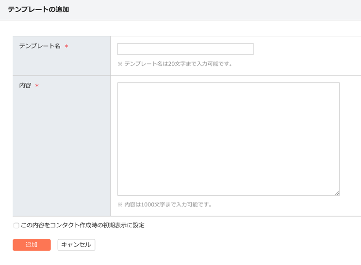Select the テンプレート名 field label
Viewport: 361px width, 265px height.
point(40,46)
